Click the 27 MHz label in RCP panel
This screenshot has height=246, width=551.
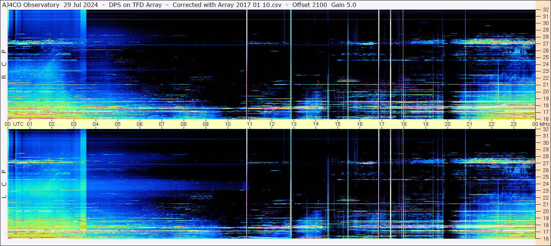pos(545,44)
